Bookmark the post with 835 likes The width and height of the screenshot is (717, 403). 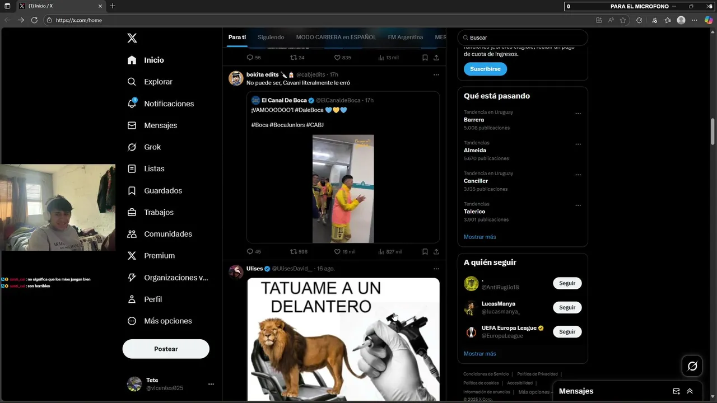tap(425, 58)
